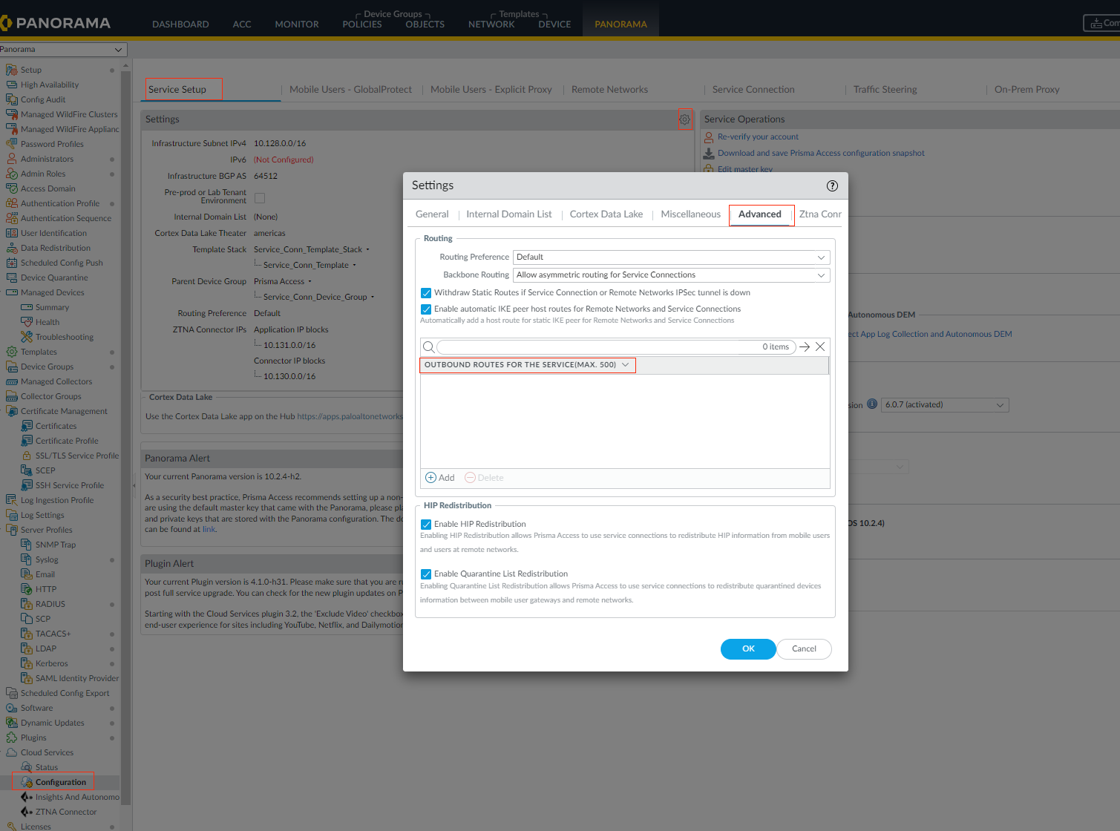This screenshot has width=1120, height=831.
Task: Open Settings via gear icon on Settings panel header
Action: click(685, 119)
